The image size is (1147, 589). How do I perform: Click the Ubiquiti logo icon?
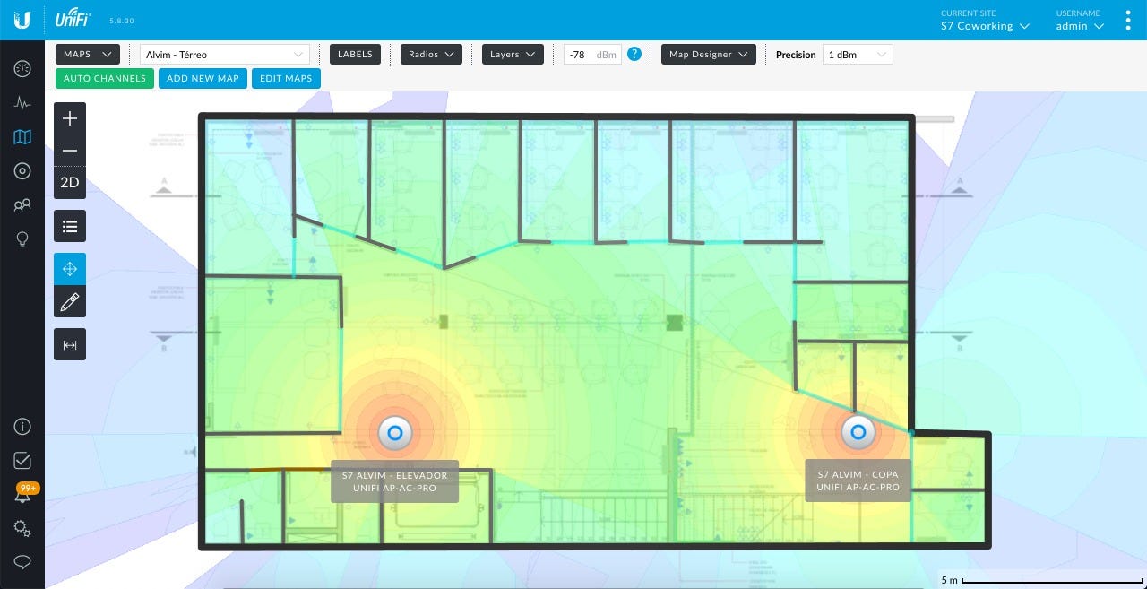(22, 20)
